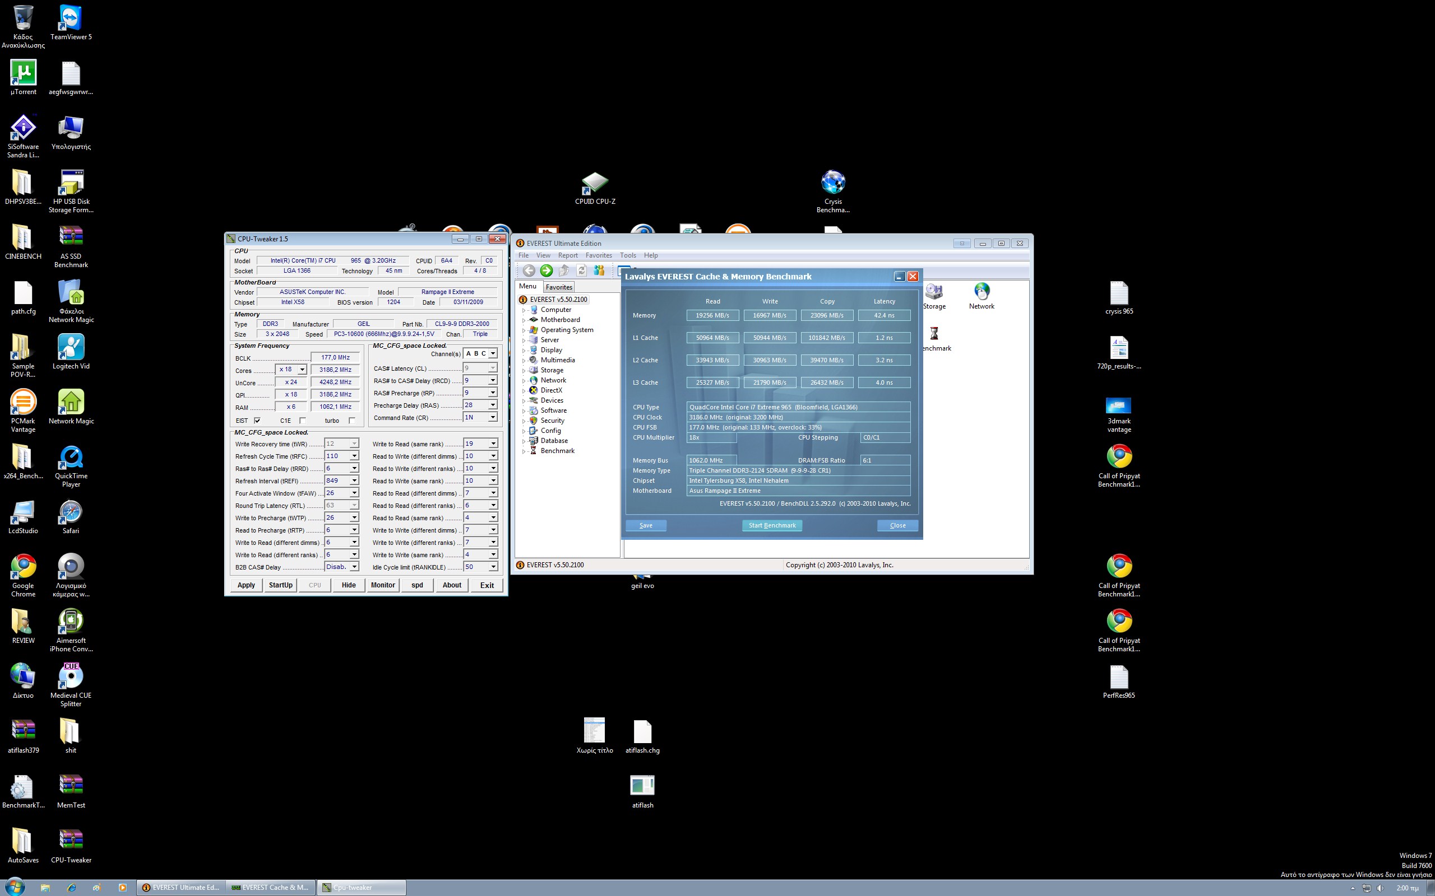Open Report menu in EVEREST
This screenshot has width=1435, height=896.
point(567,255)
